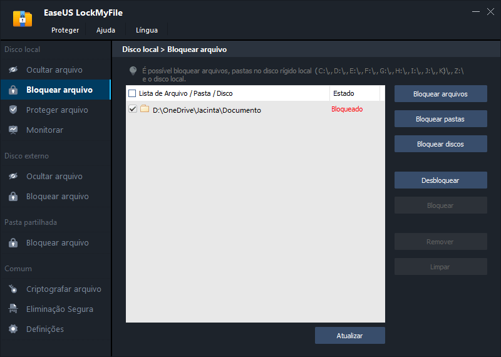Select Bloquear arquivo under Pasta partilhada
The width and height of the screenshot is (501, 357).
click(56, 242)
